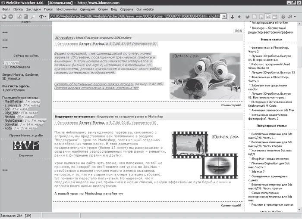Toggle the eye view icon
Screen dimensions: 302x219
[41, 17]
